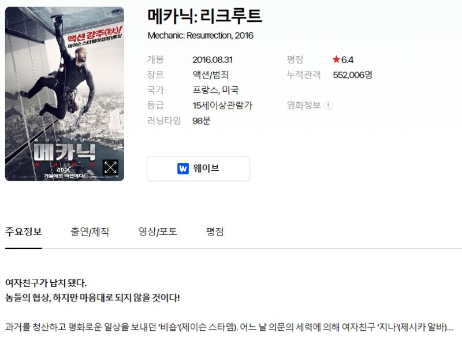The width and height of the screenshot is (462, 340).
Task: Select the 영상/포토 tab
Action: 158,231
